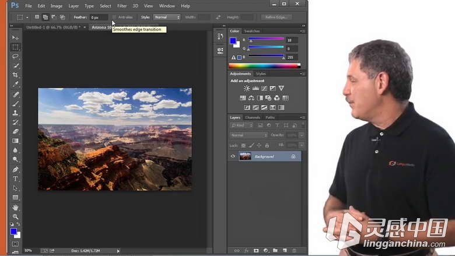The width and height of the screenshot is (455, 256).
Task: Enable Subtract from Selection mode
Action: click(54, 17)
